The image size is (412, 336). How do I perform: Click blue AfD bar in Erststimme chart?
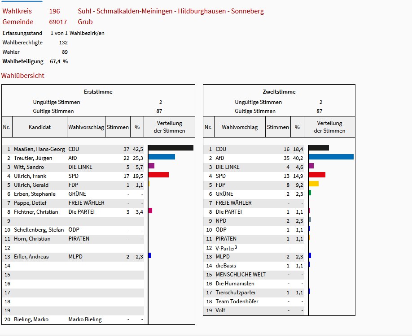click(x=162, y=157)
